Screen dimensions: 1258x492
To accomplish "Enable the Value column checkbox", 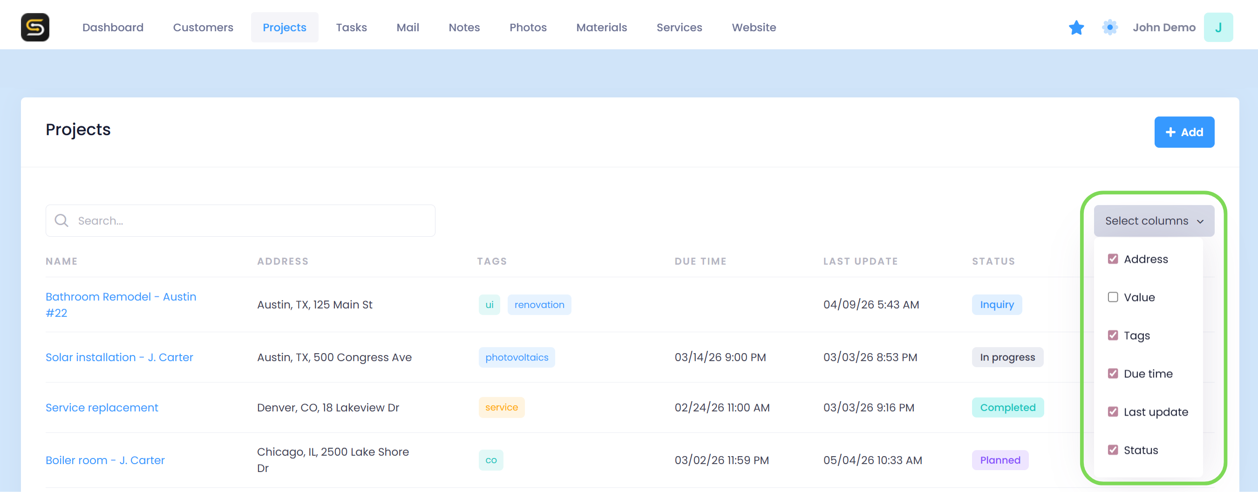I will click(x=1113, y=297).
